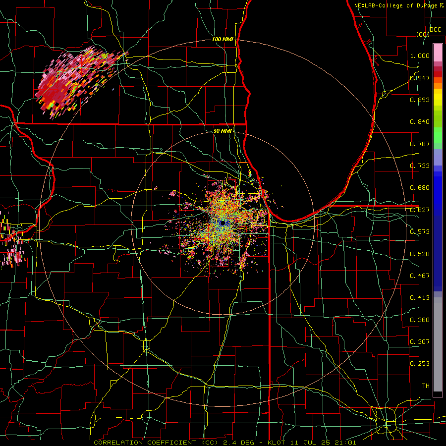Click the 0.360 scale value

pos(420,320)
